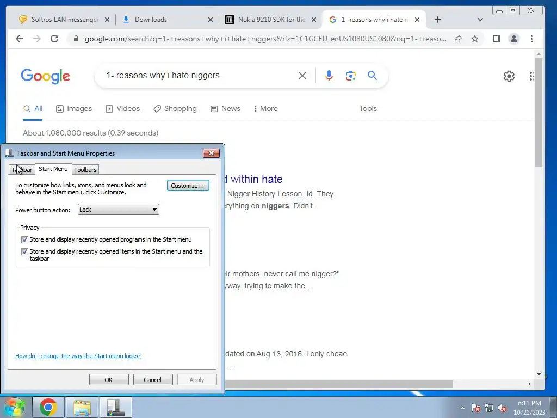
Task: Open Chrome's three-dot menu
Action: tap(531, 39)
